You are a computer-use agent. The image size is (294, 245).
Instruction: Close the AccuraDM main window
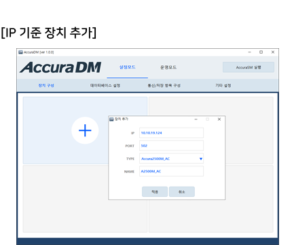click(x=273, y=52)
